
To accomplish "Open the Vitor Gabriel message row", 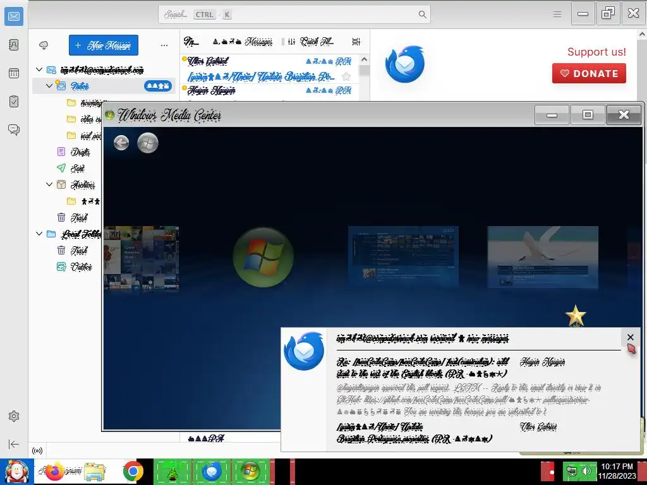I will 269,69.
